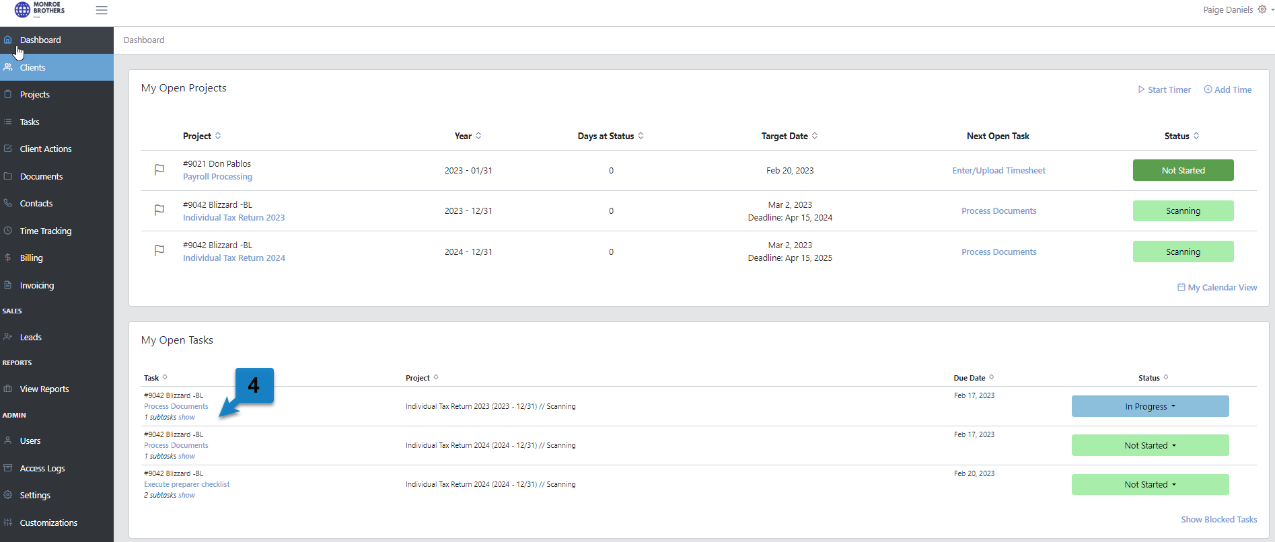Screen dimensions: 1275x542
Task: Click the Monroe Brothers logo
Action: [x=40, y=9]
